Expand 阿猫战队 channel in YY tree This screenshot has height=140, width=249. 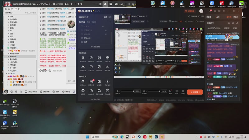pyautogui.click(x=8, y=48)
